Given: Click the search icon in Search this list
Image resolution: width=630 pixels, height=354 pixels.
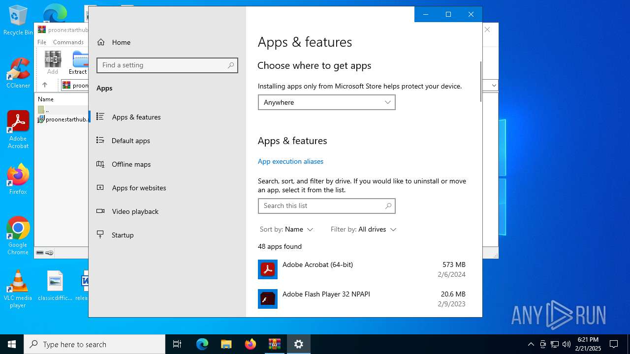Looking at the screenshot, I should pos(388,206).
